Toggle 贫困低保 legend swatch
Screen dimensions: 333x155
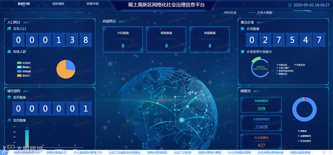(19, 71)
